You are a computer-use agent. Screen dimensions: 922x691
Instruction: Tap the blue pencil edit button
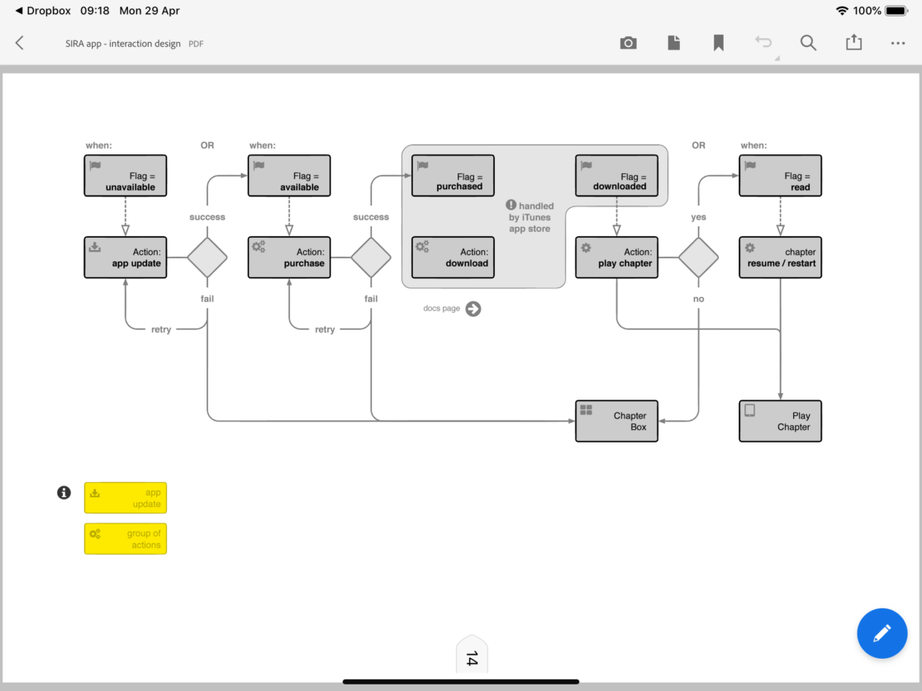click(882, 633)
